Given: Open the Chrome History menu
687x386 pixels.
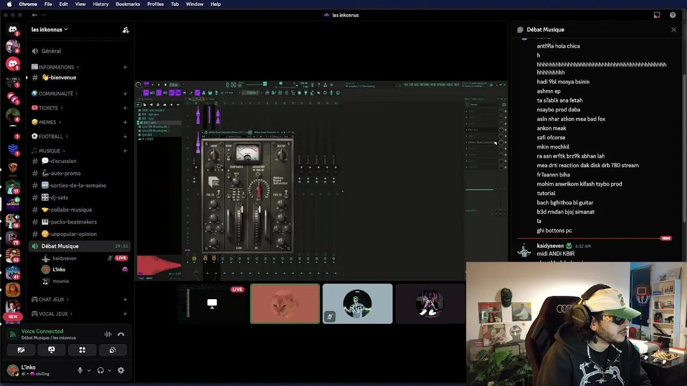Looking at the screenshot, I should click(x=100, y=4).
